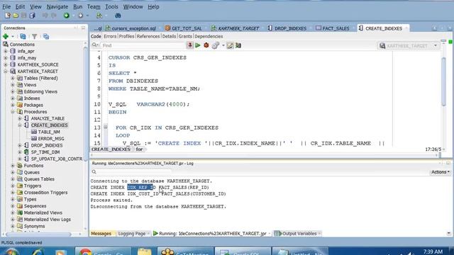
Task: Expand the infa_may connection node
Action: pos(6,58)
